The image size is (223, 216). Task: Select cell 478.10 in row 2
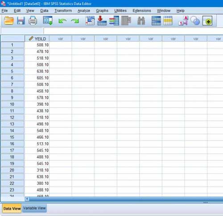tap(37, 52)
